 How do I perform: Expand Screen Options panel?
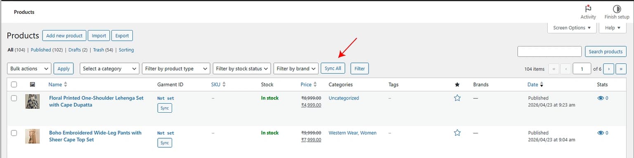tap(572, 28)
